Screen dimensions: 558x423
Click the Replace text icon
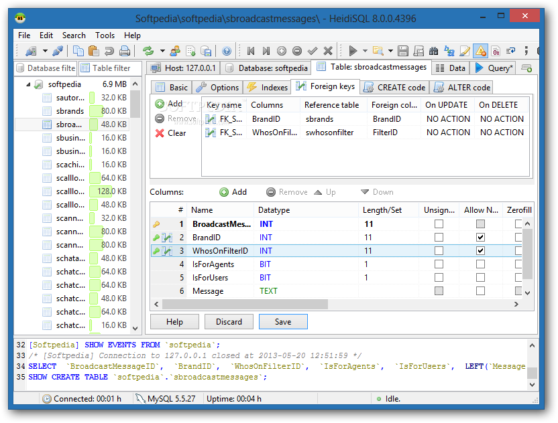[x=449, y=51]
